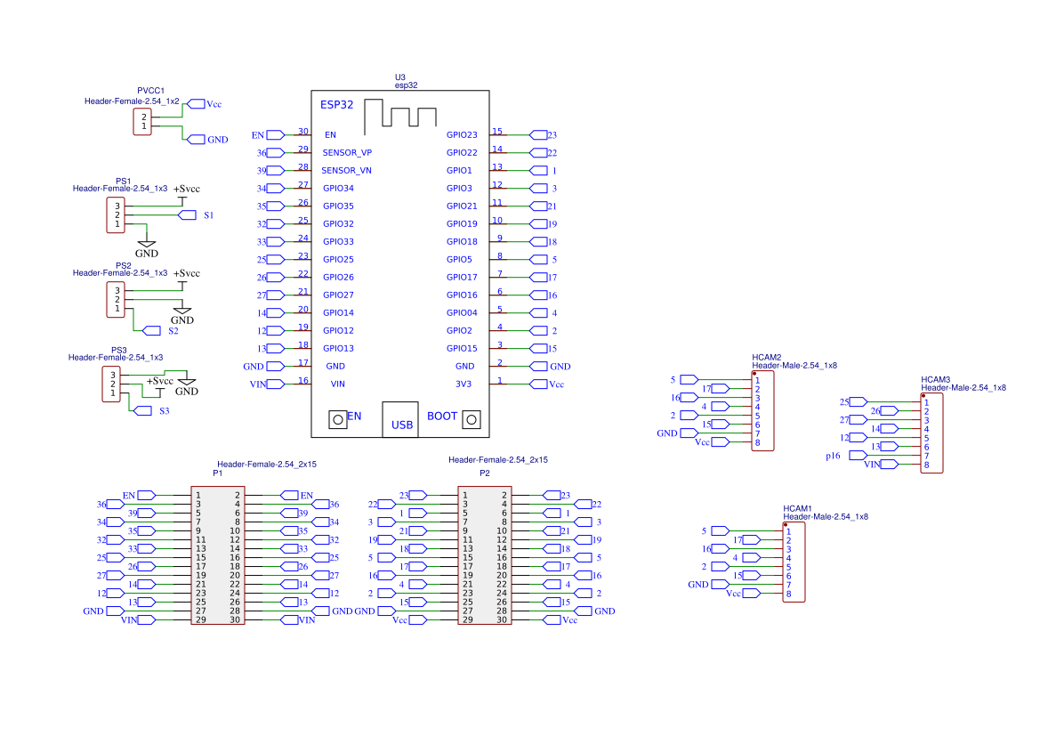
Task: Click the BOOT label inside ESP32
Action: (442, 417)
